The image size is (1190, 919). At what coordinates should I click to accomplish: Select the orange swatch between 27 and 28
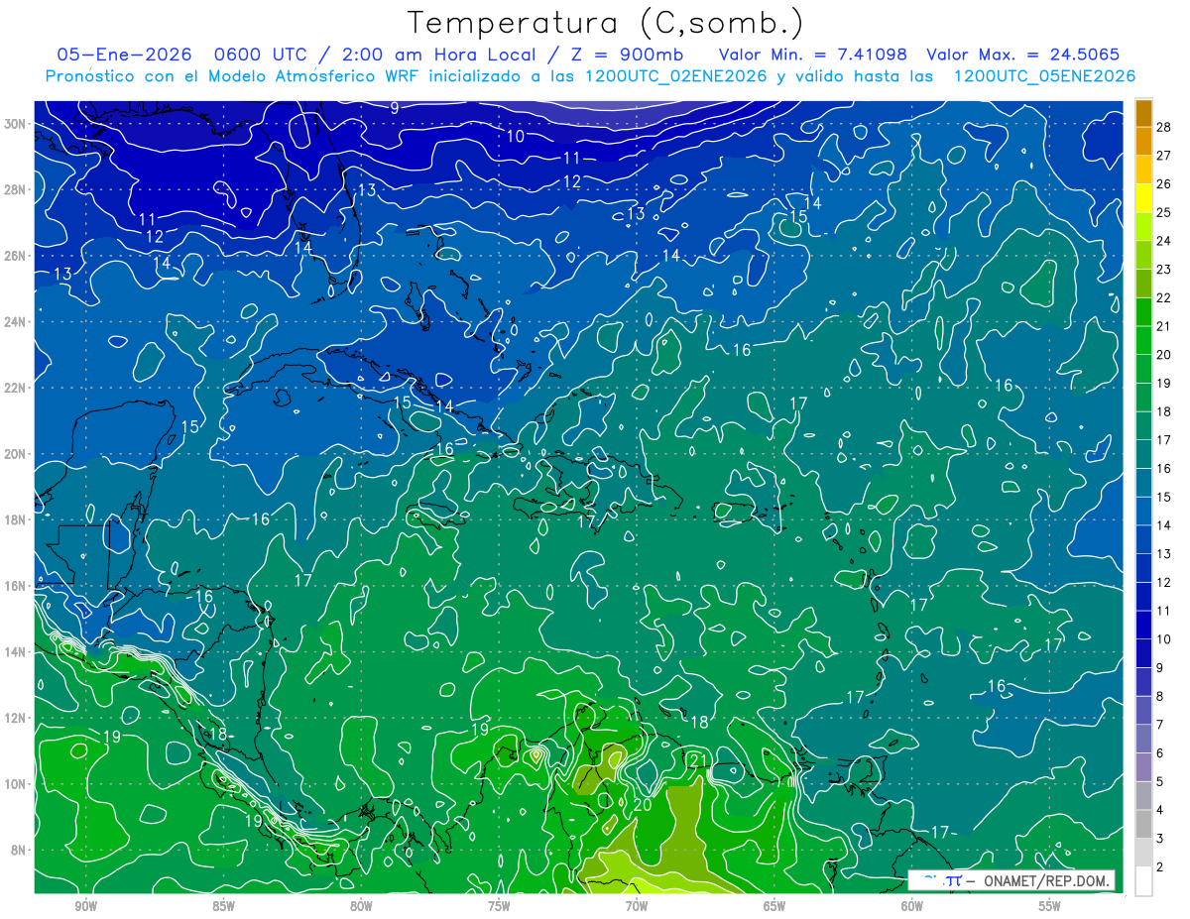[1143, 141]
